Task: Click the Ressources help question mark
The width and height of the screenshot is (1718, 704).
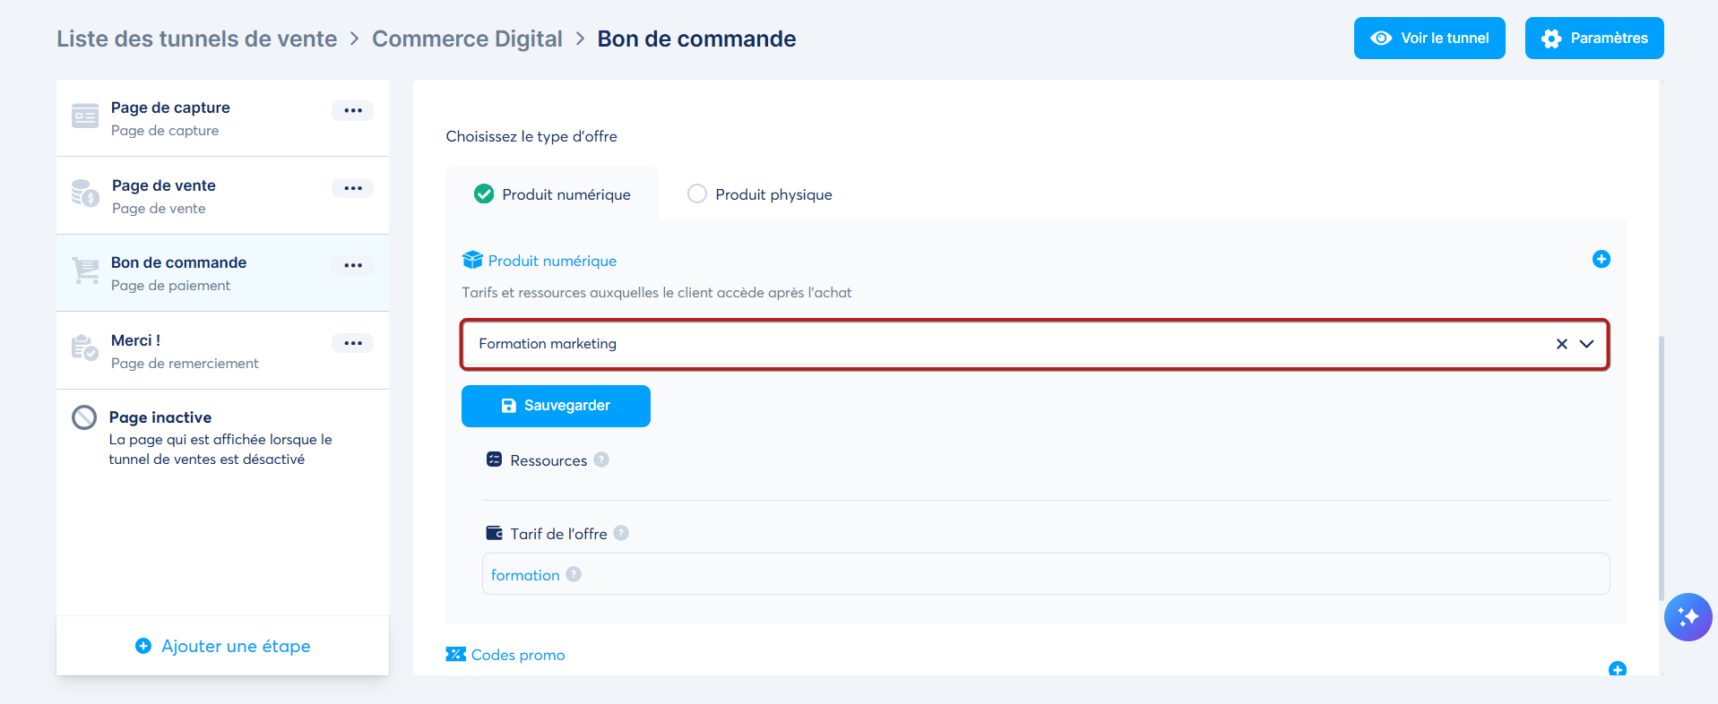Action: click(x=601, y=459)
